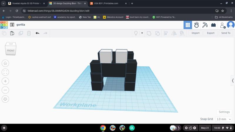
Task: Click the Export button
Action: point(211,33)
